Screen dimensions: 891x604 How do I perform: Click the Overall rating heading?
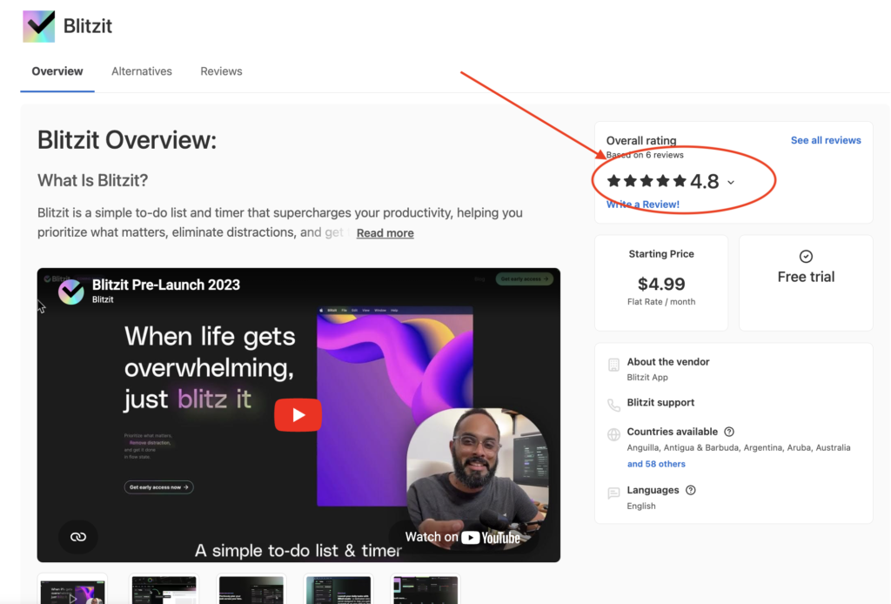(641, 140)
